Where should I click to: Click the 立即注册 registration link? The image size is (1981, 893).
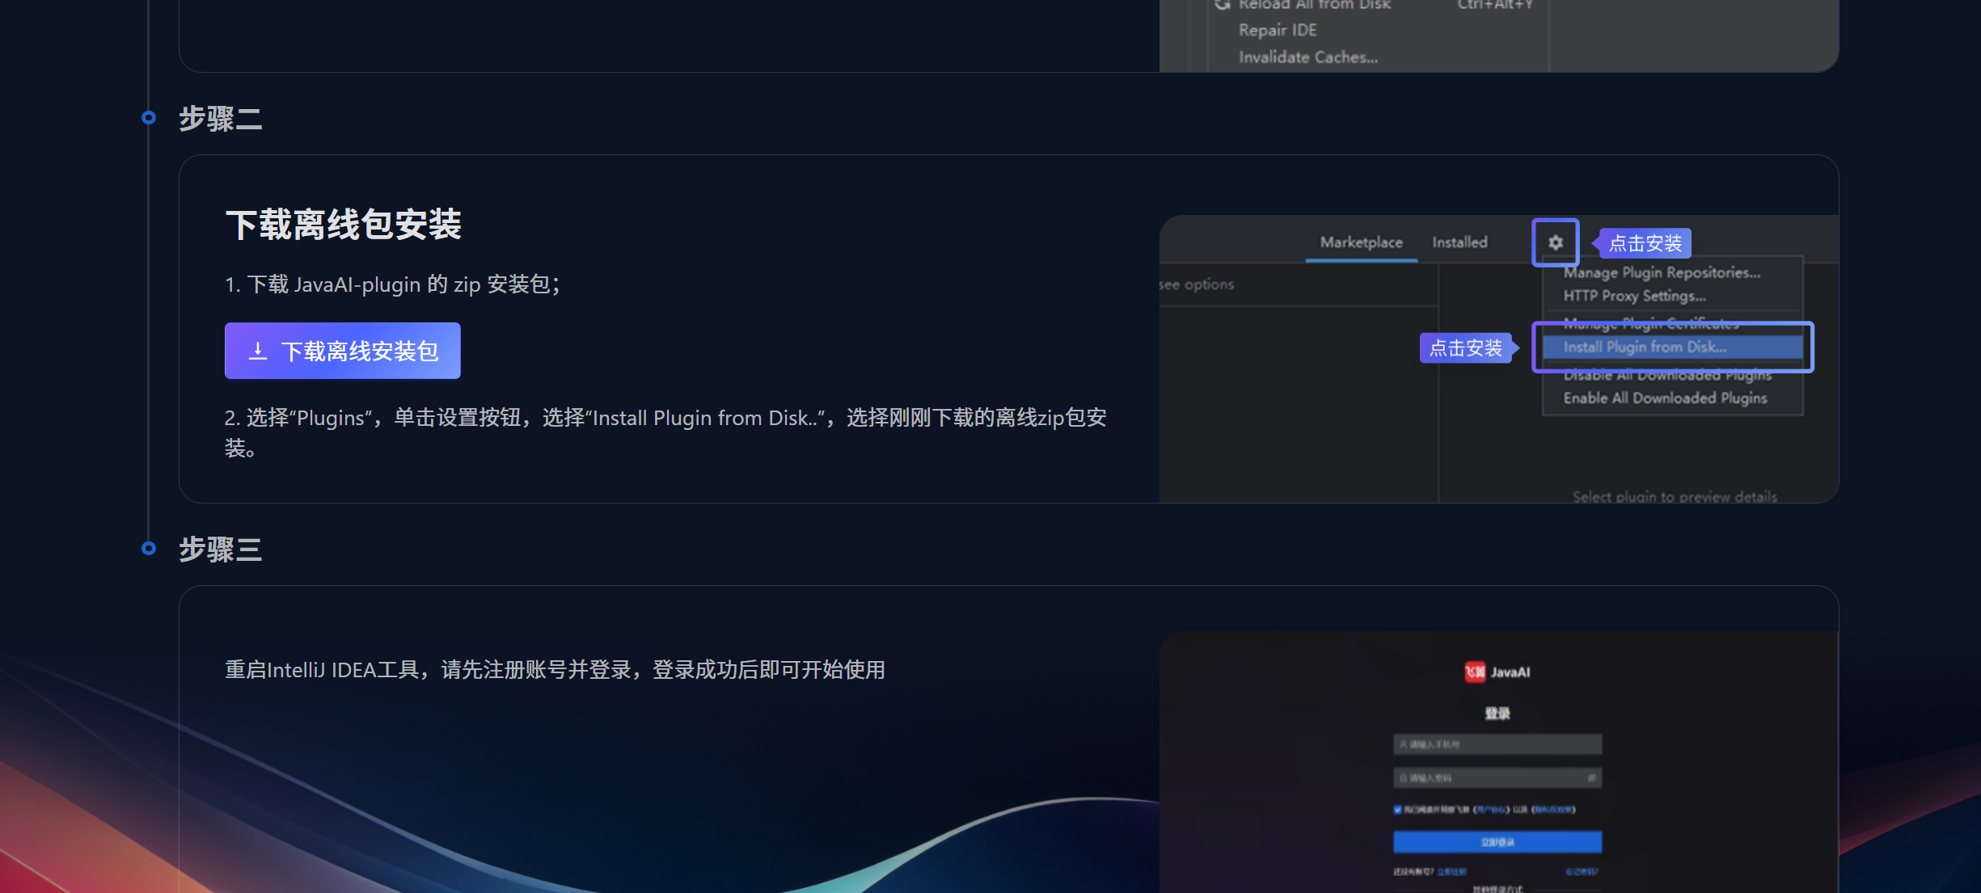(x=1451, y=871)
